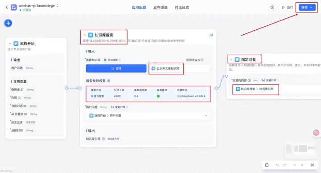This screenshot has width=321, height=173.
Task: Toggle the 结果重排 green checkbox
Action: pyautogui.click(x=158, y=96)
